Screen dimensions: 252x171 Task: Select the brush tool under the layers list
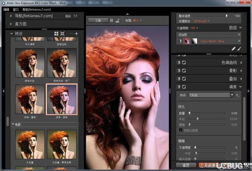click(239, 48)
